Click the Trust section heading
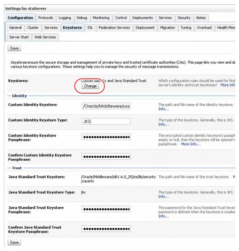 17,168
